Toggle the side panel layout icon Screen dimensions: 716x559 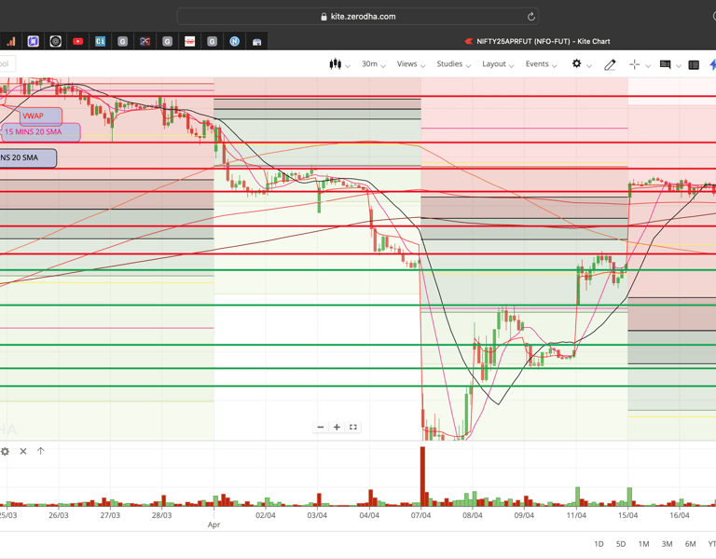pyautogui.click(x=694, y=65)
